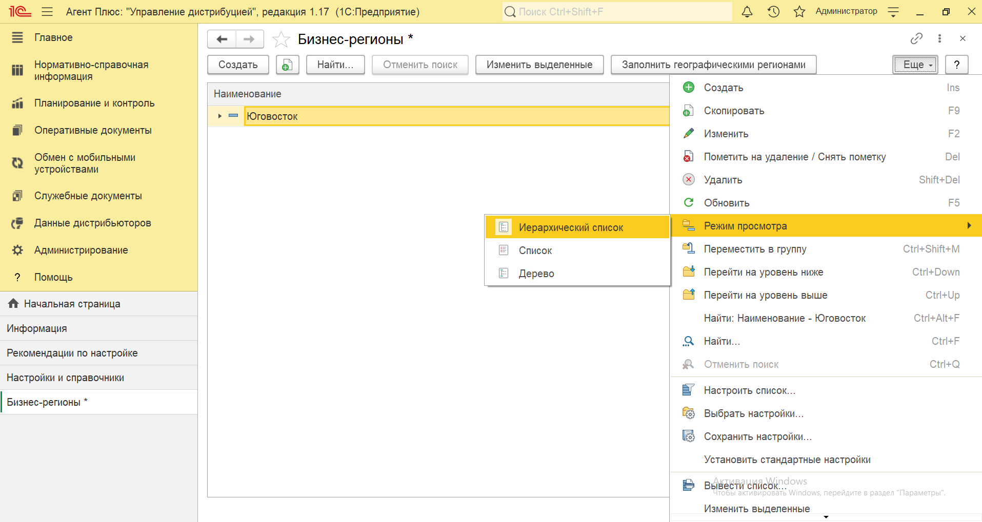This screenshot has width=982, height=522.
Task: Open the main menu hamburger icon
Action: (x=47, y=12)
